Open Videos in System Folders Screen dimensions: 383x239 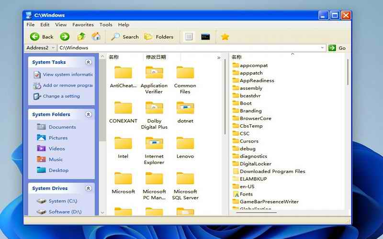(51, 149)
